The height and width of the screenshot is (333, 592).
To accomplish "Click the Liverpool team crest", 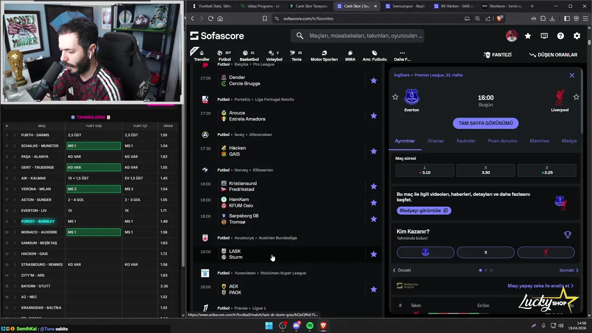I will (x=560, y=97).
